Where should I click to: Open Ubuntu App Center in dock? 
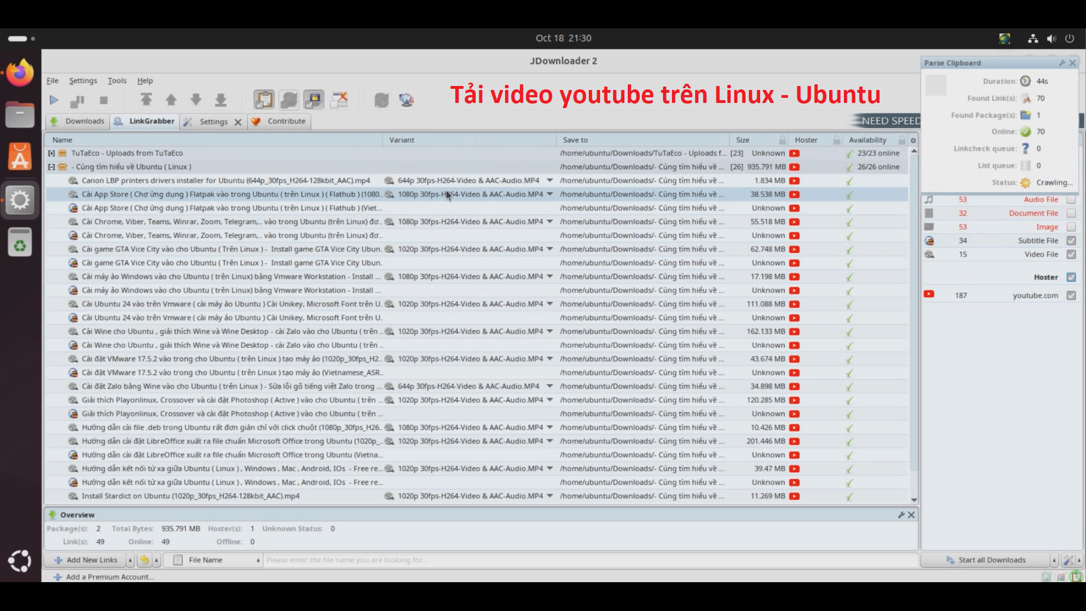tap(20, 157)
